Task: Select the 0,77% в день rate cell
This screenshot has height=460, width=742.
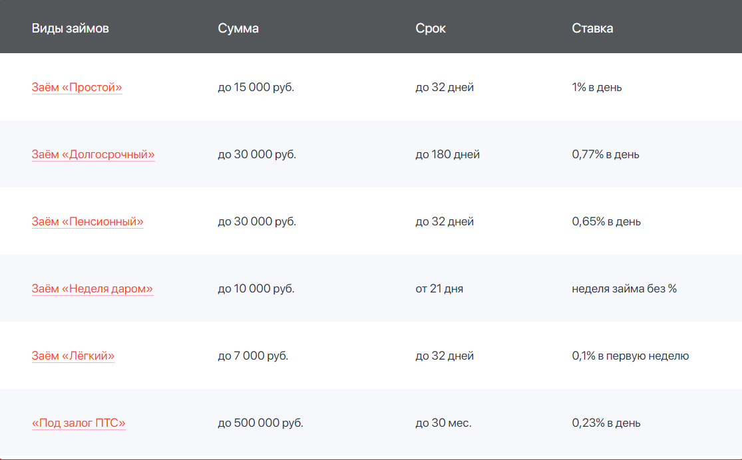Action: (605, 154)
